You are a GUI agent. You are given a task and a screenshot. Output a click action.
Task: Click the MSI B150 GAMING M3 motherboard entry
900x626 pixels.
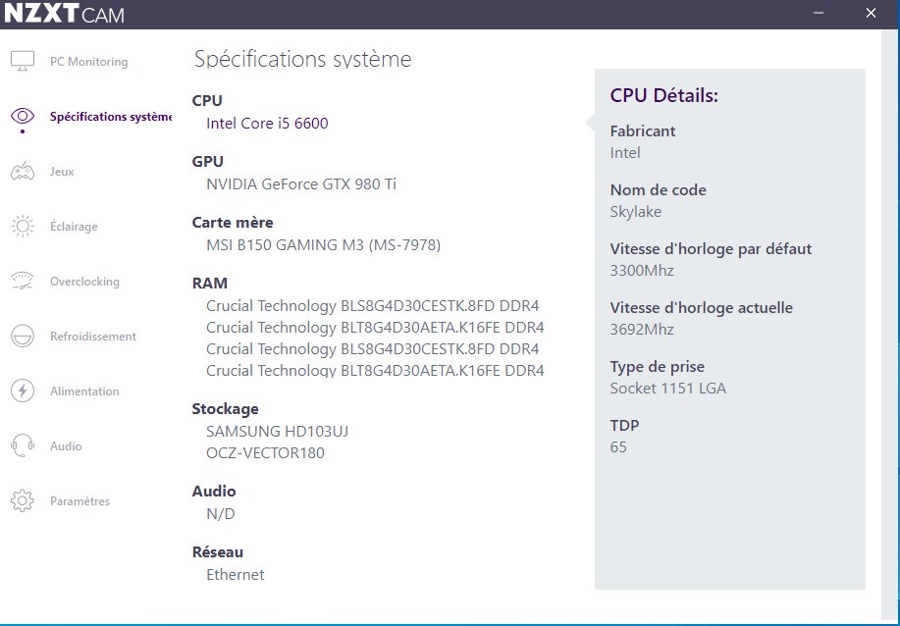pos(323,245)
